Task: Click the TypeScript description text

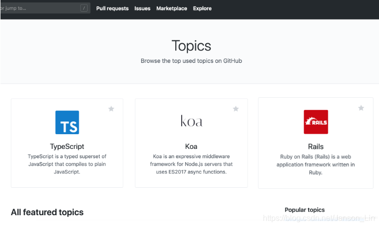Action: [x=67, y=164]
